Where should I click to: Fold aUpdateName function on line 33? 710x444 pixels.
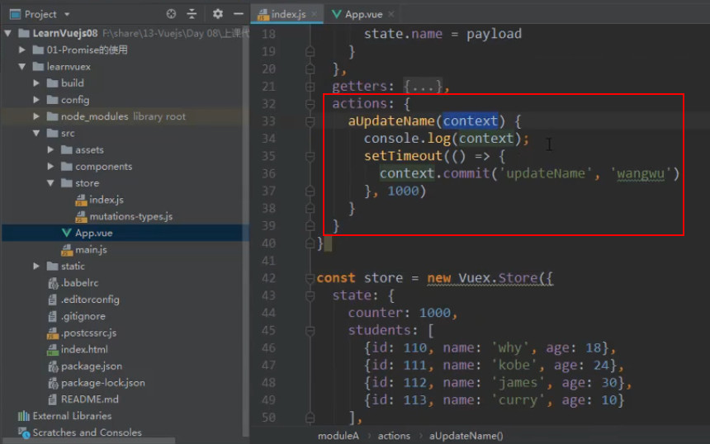(310, 121)
